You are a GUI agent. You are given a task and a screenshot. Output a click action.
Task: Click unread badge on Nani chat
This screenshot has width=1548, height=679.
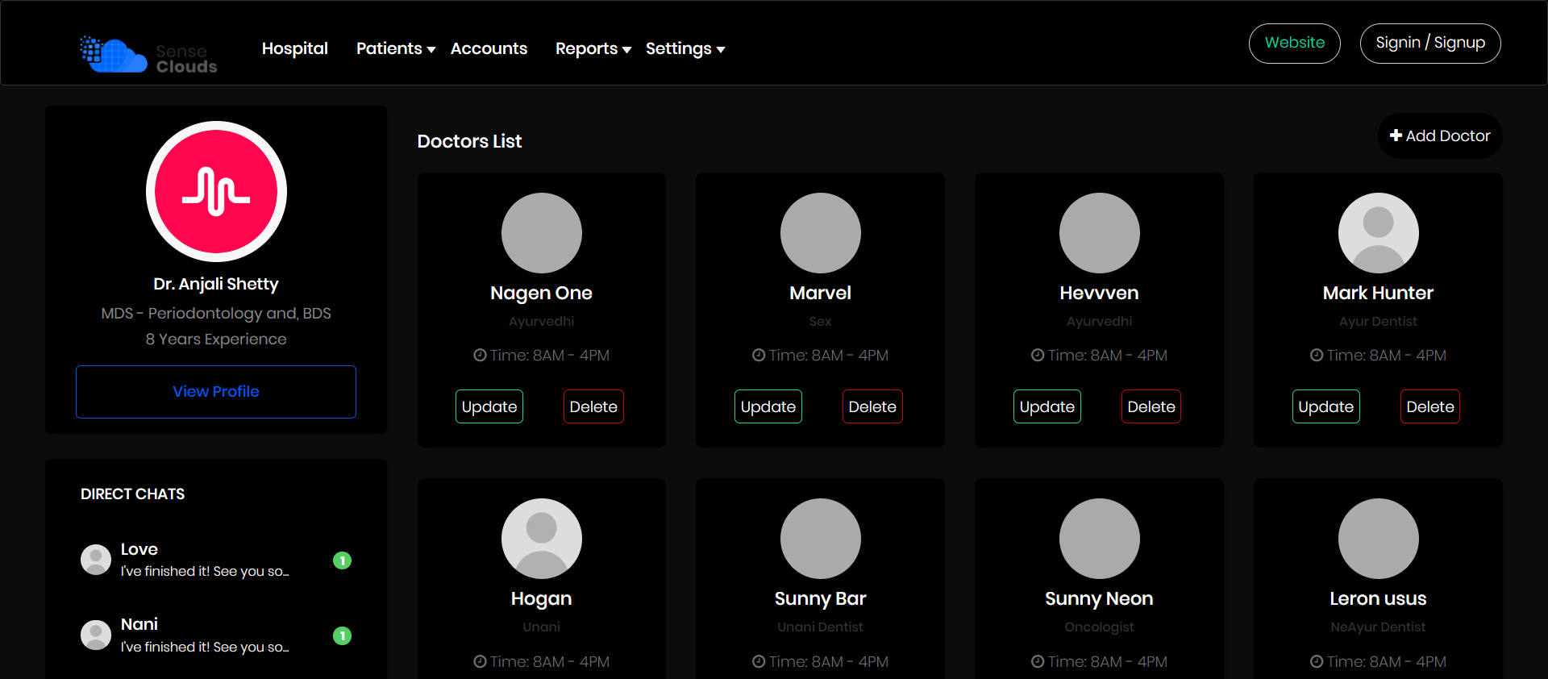pyautogui.click(x=343, y=636)
